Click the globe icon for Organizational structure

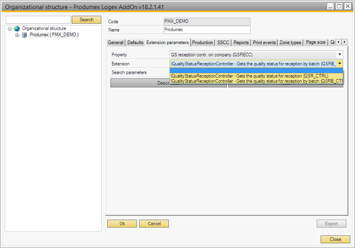coord(17,29)
